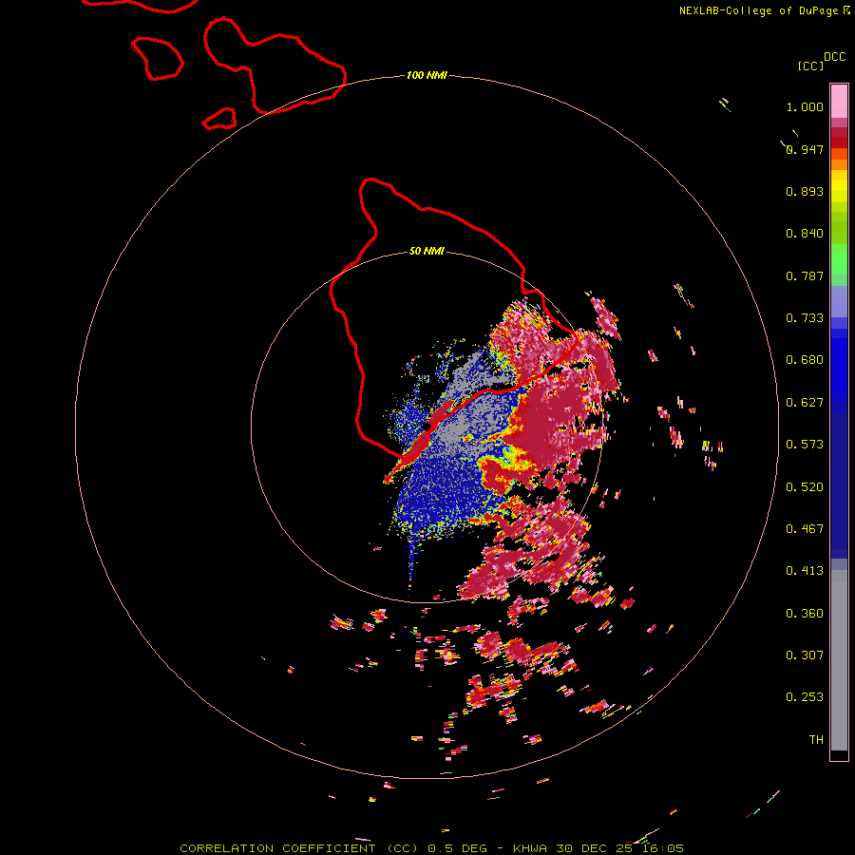Screen dimensions: 855x855
Task: Click the 0.360 scale value
Action: pyautogui.click(x=805, y=614)
